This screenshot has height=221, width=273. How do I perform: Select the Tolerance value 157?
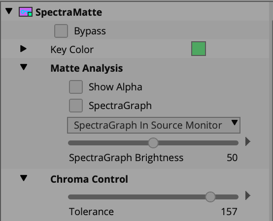229,212
